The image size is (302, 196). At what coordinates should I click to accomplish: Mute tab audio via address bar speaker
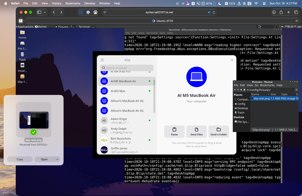pos(209,12)
